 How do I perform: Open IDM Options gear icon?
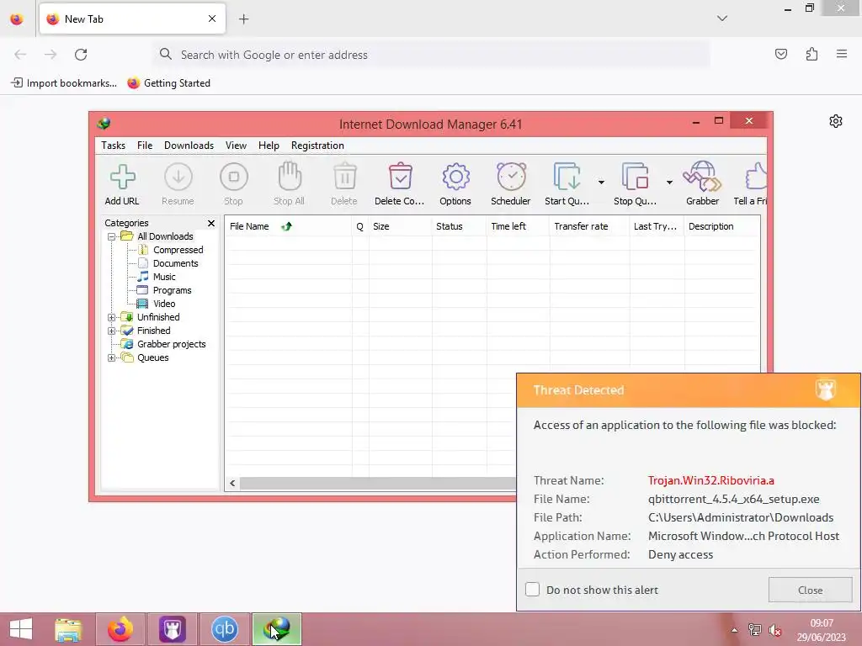click(x=455, y=177)
